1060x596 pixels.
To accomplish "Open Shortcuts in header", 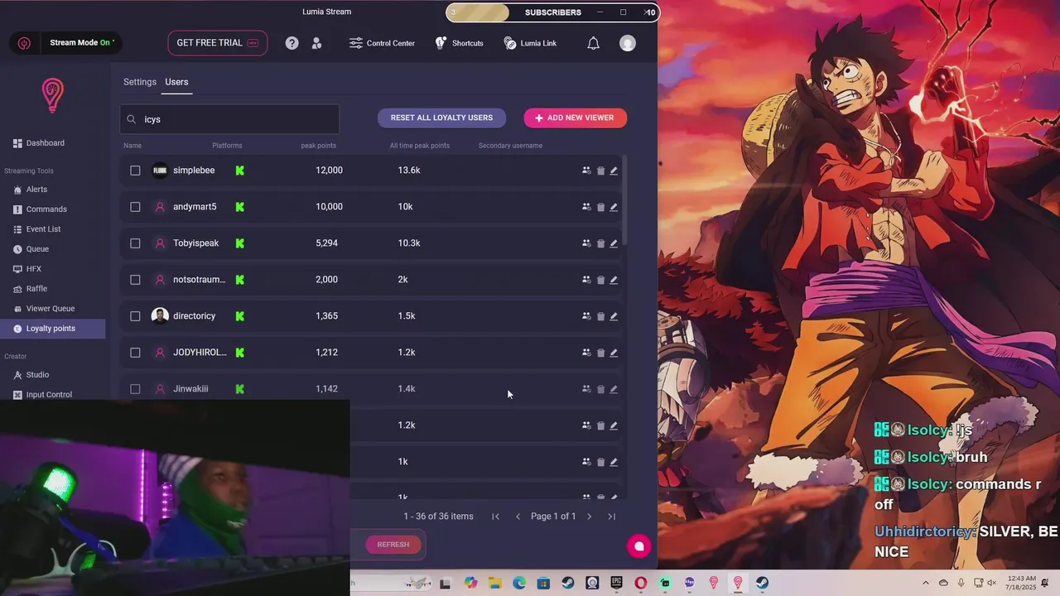I will (460, 43).
